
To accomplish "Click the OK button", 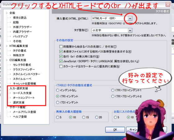I will [x=115, y=129].
